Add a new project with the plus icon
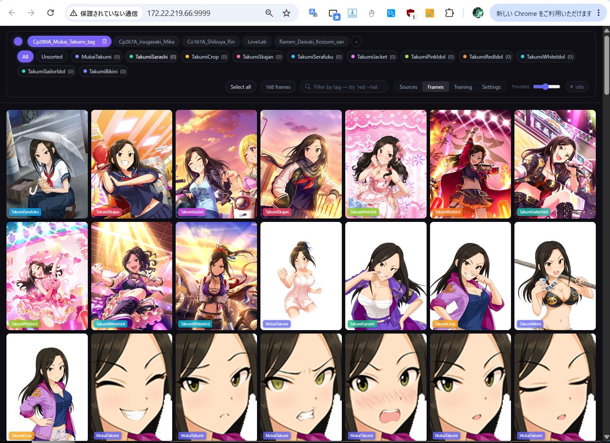 (356, 42)
